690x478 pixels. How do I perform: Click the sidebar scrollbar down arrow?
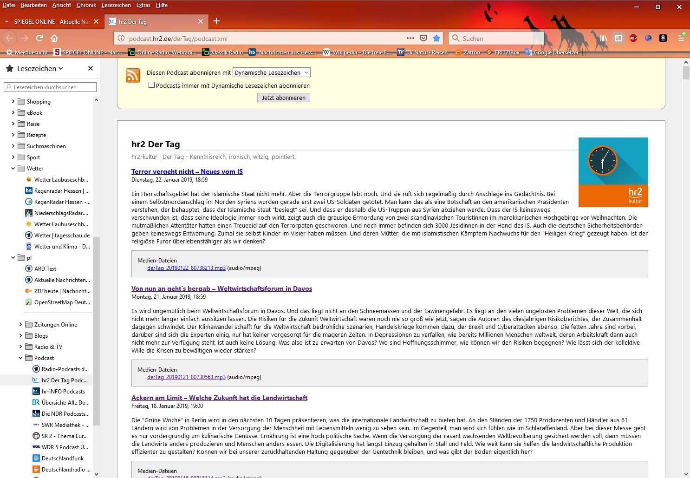tap(96, 474)
